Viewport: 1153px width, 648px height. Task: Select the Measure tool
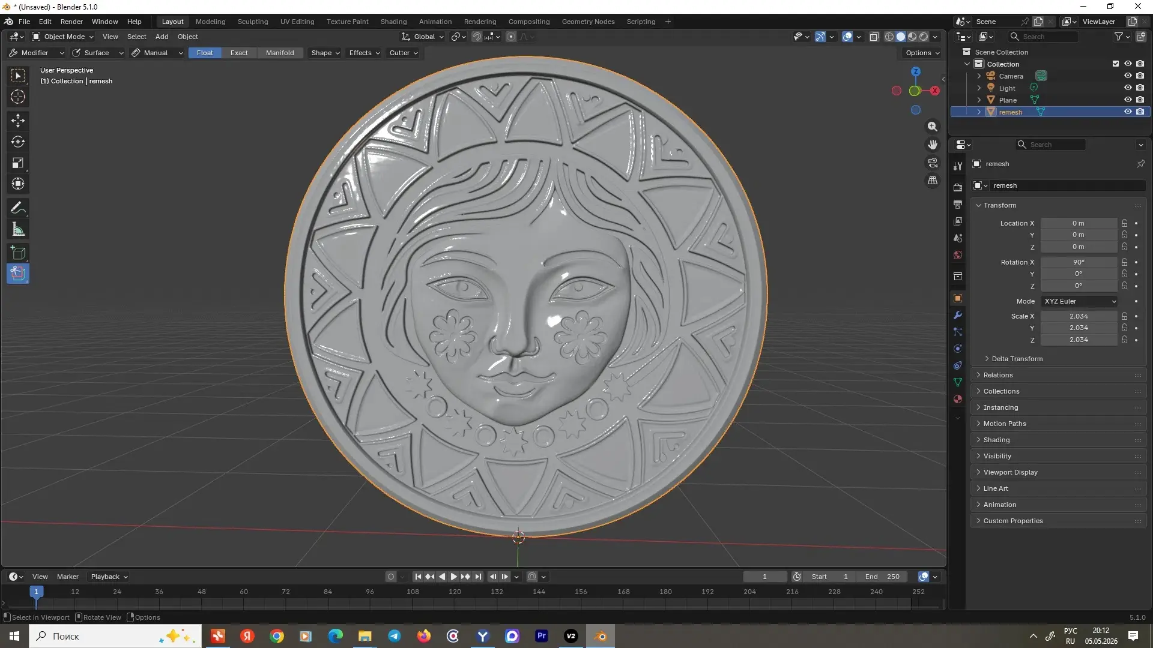click(x=18, y=229)
